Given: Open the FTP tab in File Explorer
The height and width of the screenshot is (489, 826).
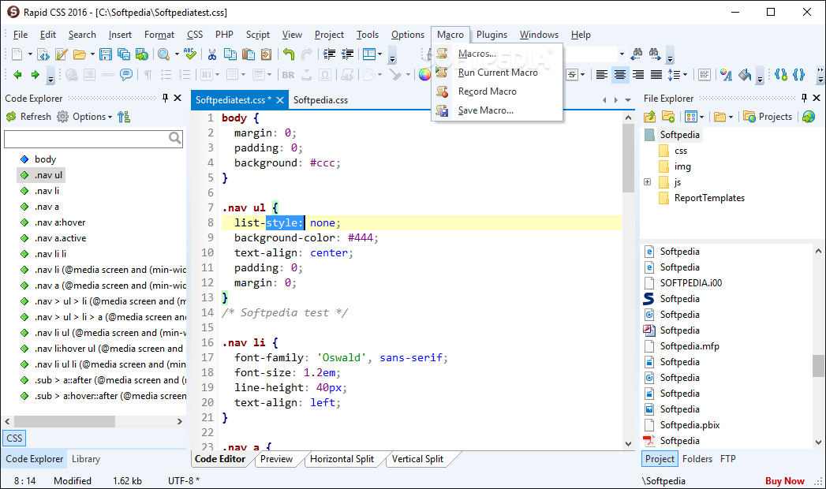Looking at the screenshot, I should (x=727, y=459).
